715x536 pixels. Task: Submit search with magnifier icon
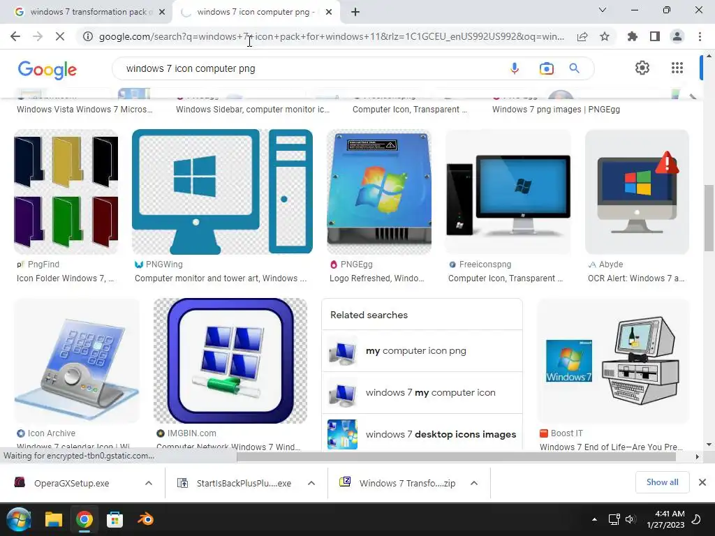[x=574, y=68]
